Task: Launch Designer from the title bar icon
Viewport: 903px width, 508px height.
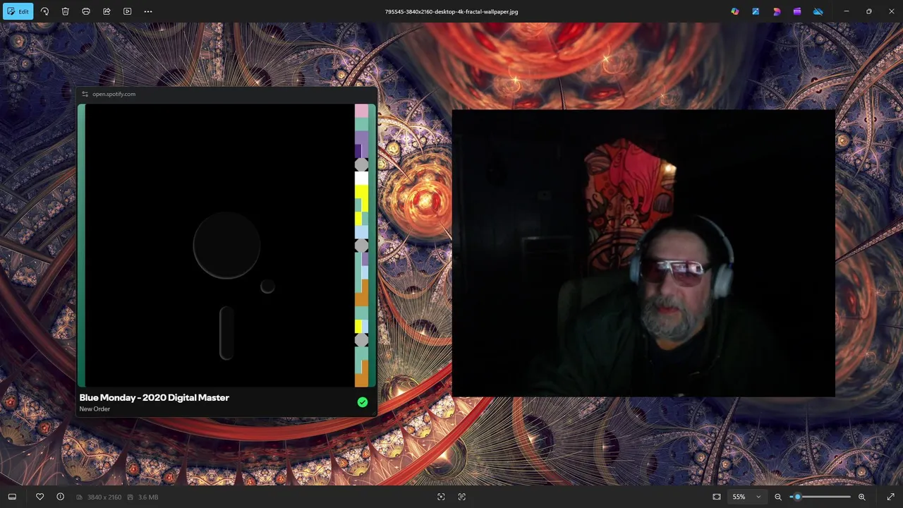Action: [777, 11]
